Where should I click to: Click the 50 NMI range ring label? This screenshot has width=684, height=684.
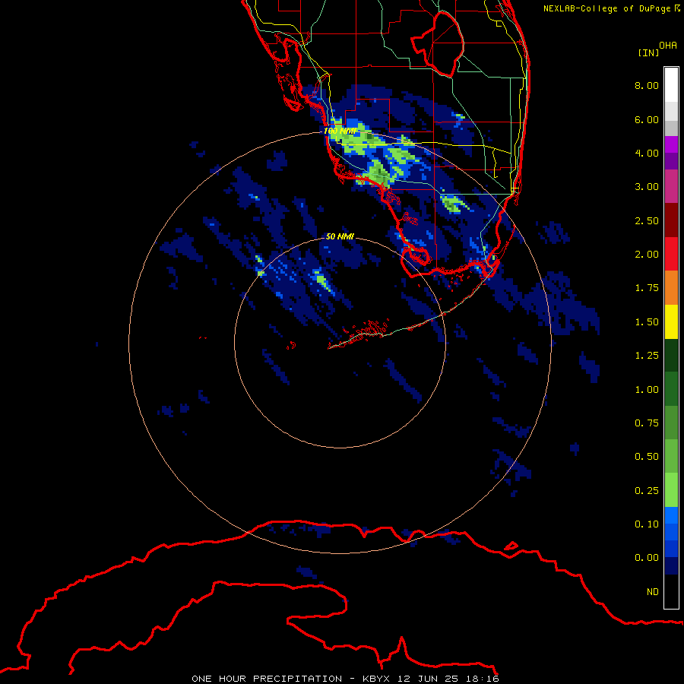click(340, 236)
